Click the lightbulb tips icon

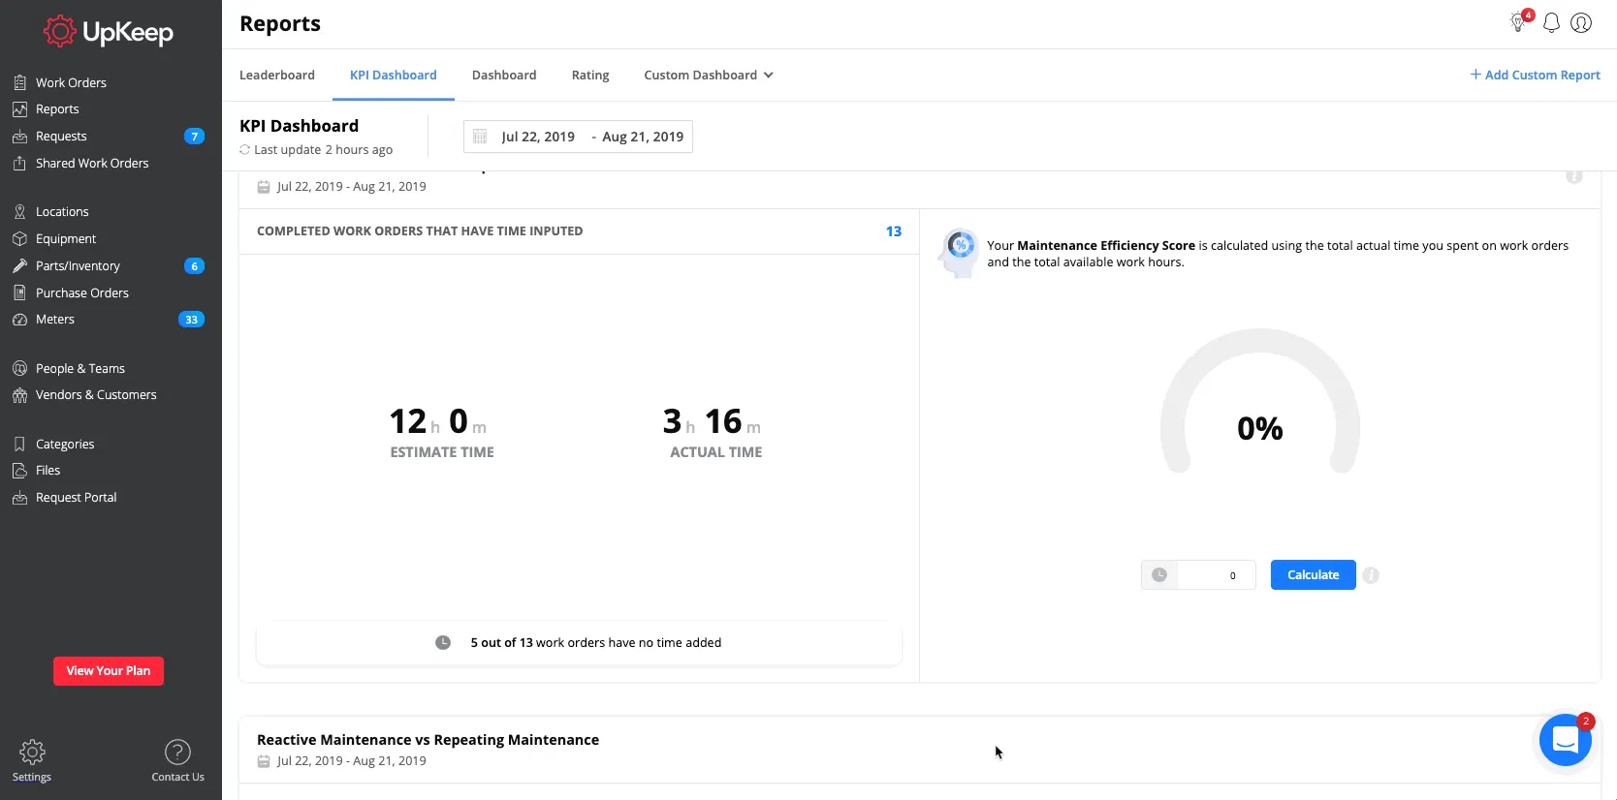tap(1519, 23)
